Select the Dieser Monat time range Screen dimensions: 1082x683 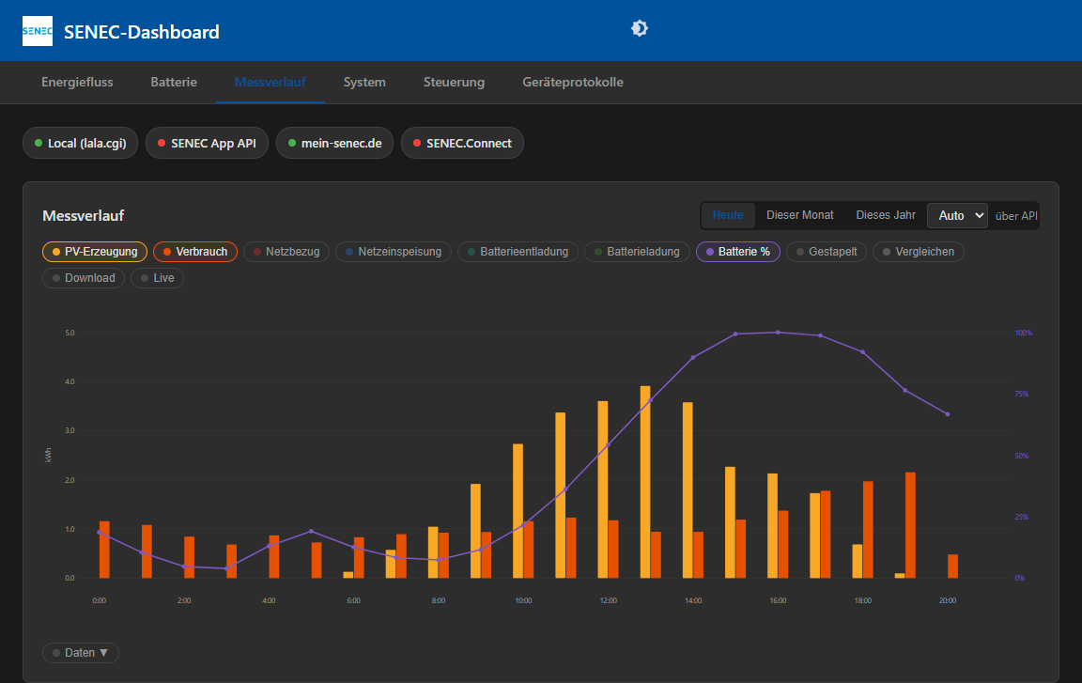click(x=800, y=215)
